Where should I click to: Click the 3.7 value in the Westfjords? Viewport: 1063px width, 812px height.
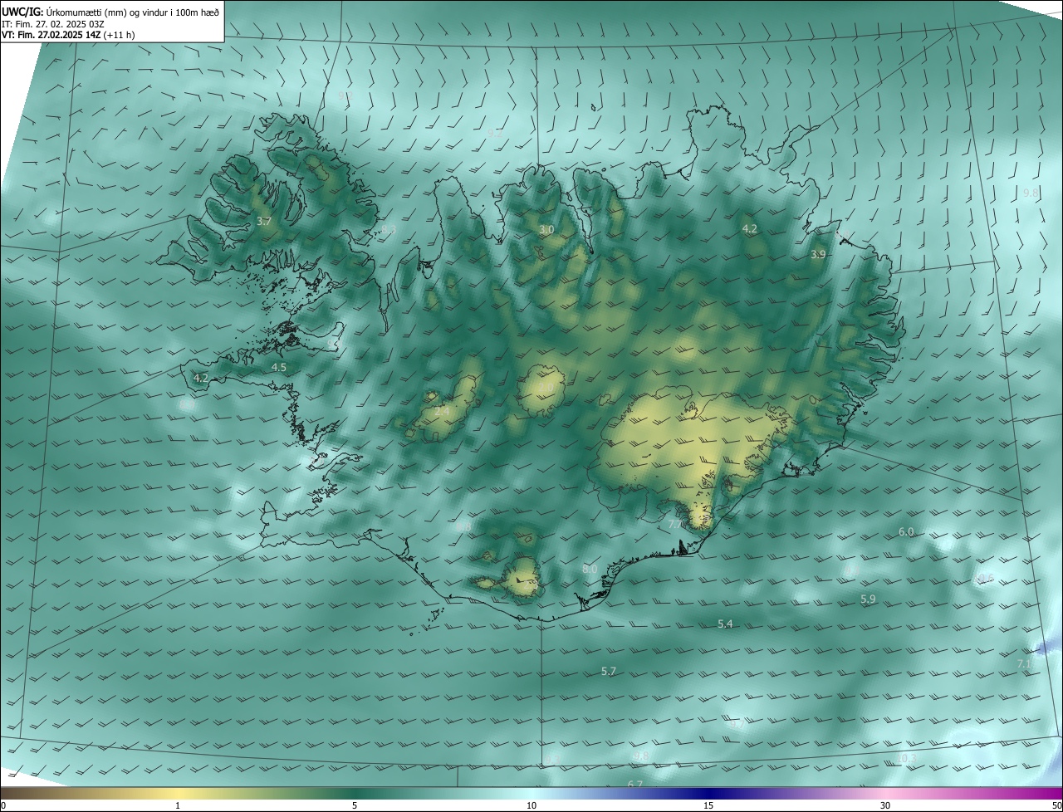click(x=264, y=222)
